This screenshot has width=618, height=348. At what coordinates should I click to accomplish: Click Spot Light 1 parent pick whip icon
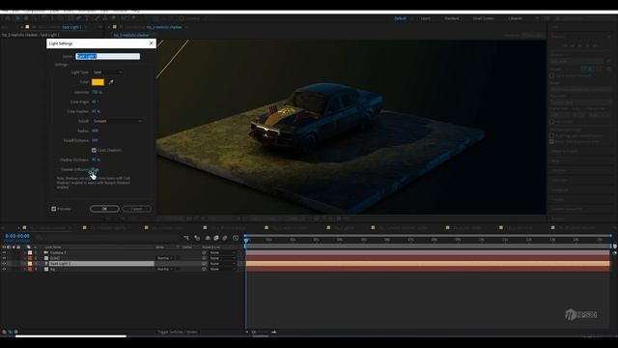204,264
